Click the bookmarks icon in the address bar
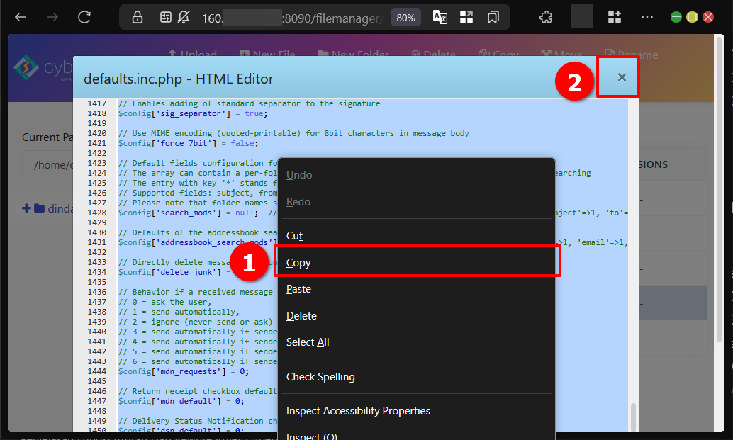 click(x=493, y=17)
